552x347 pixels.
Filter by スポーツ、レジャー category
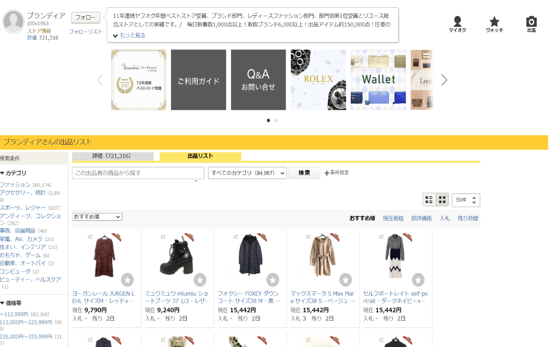pyautogui.click(x=23, y=208)
